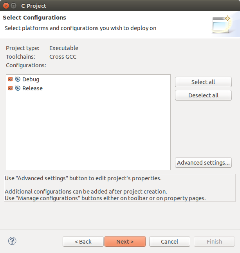Click the Finish button

coord(214,242)
